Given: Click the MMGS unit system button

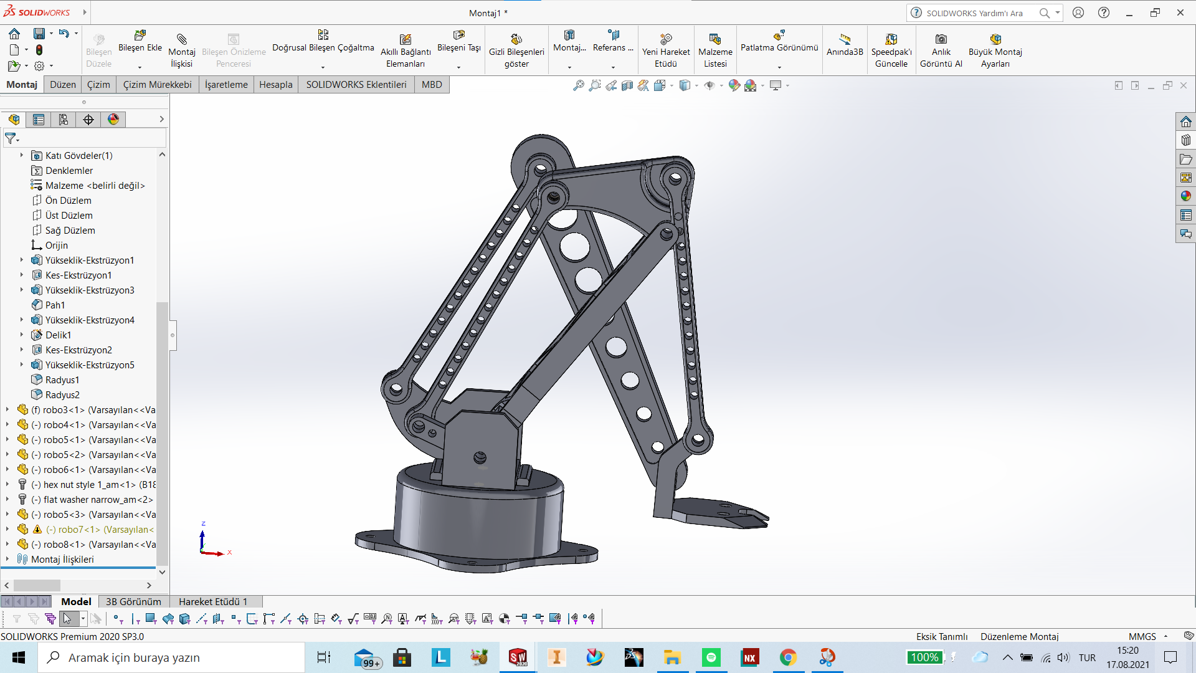Looking at the screenshot, I should coord(1142,636).
